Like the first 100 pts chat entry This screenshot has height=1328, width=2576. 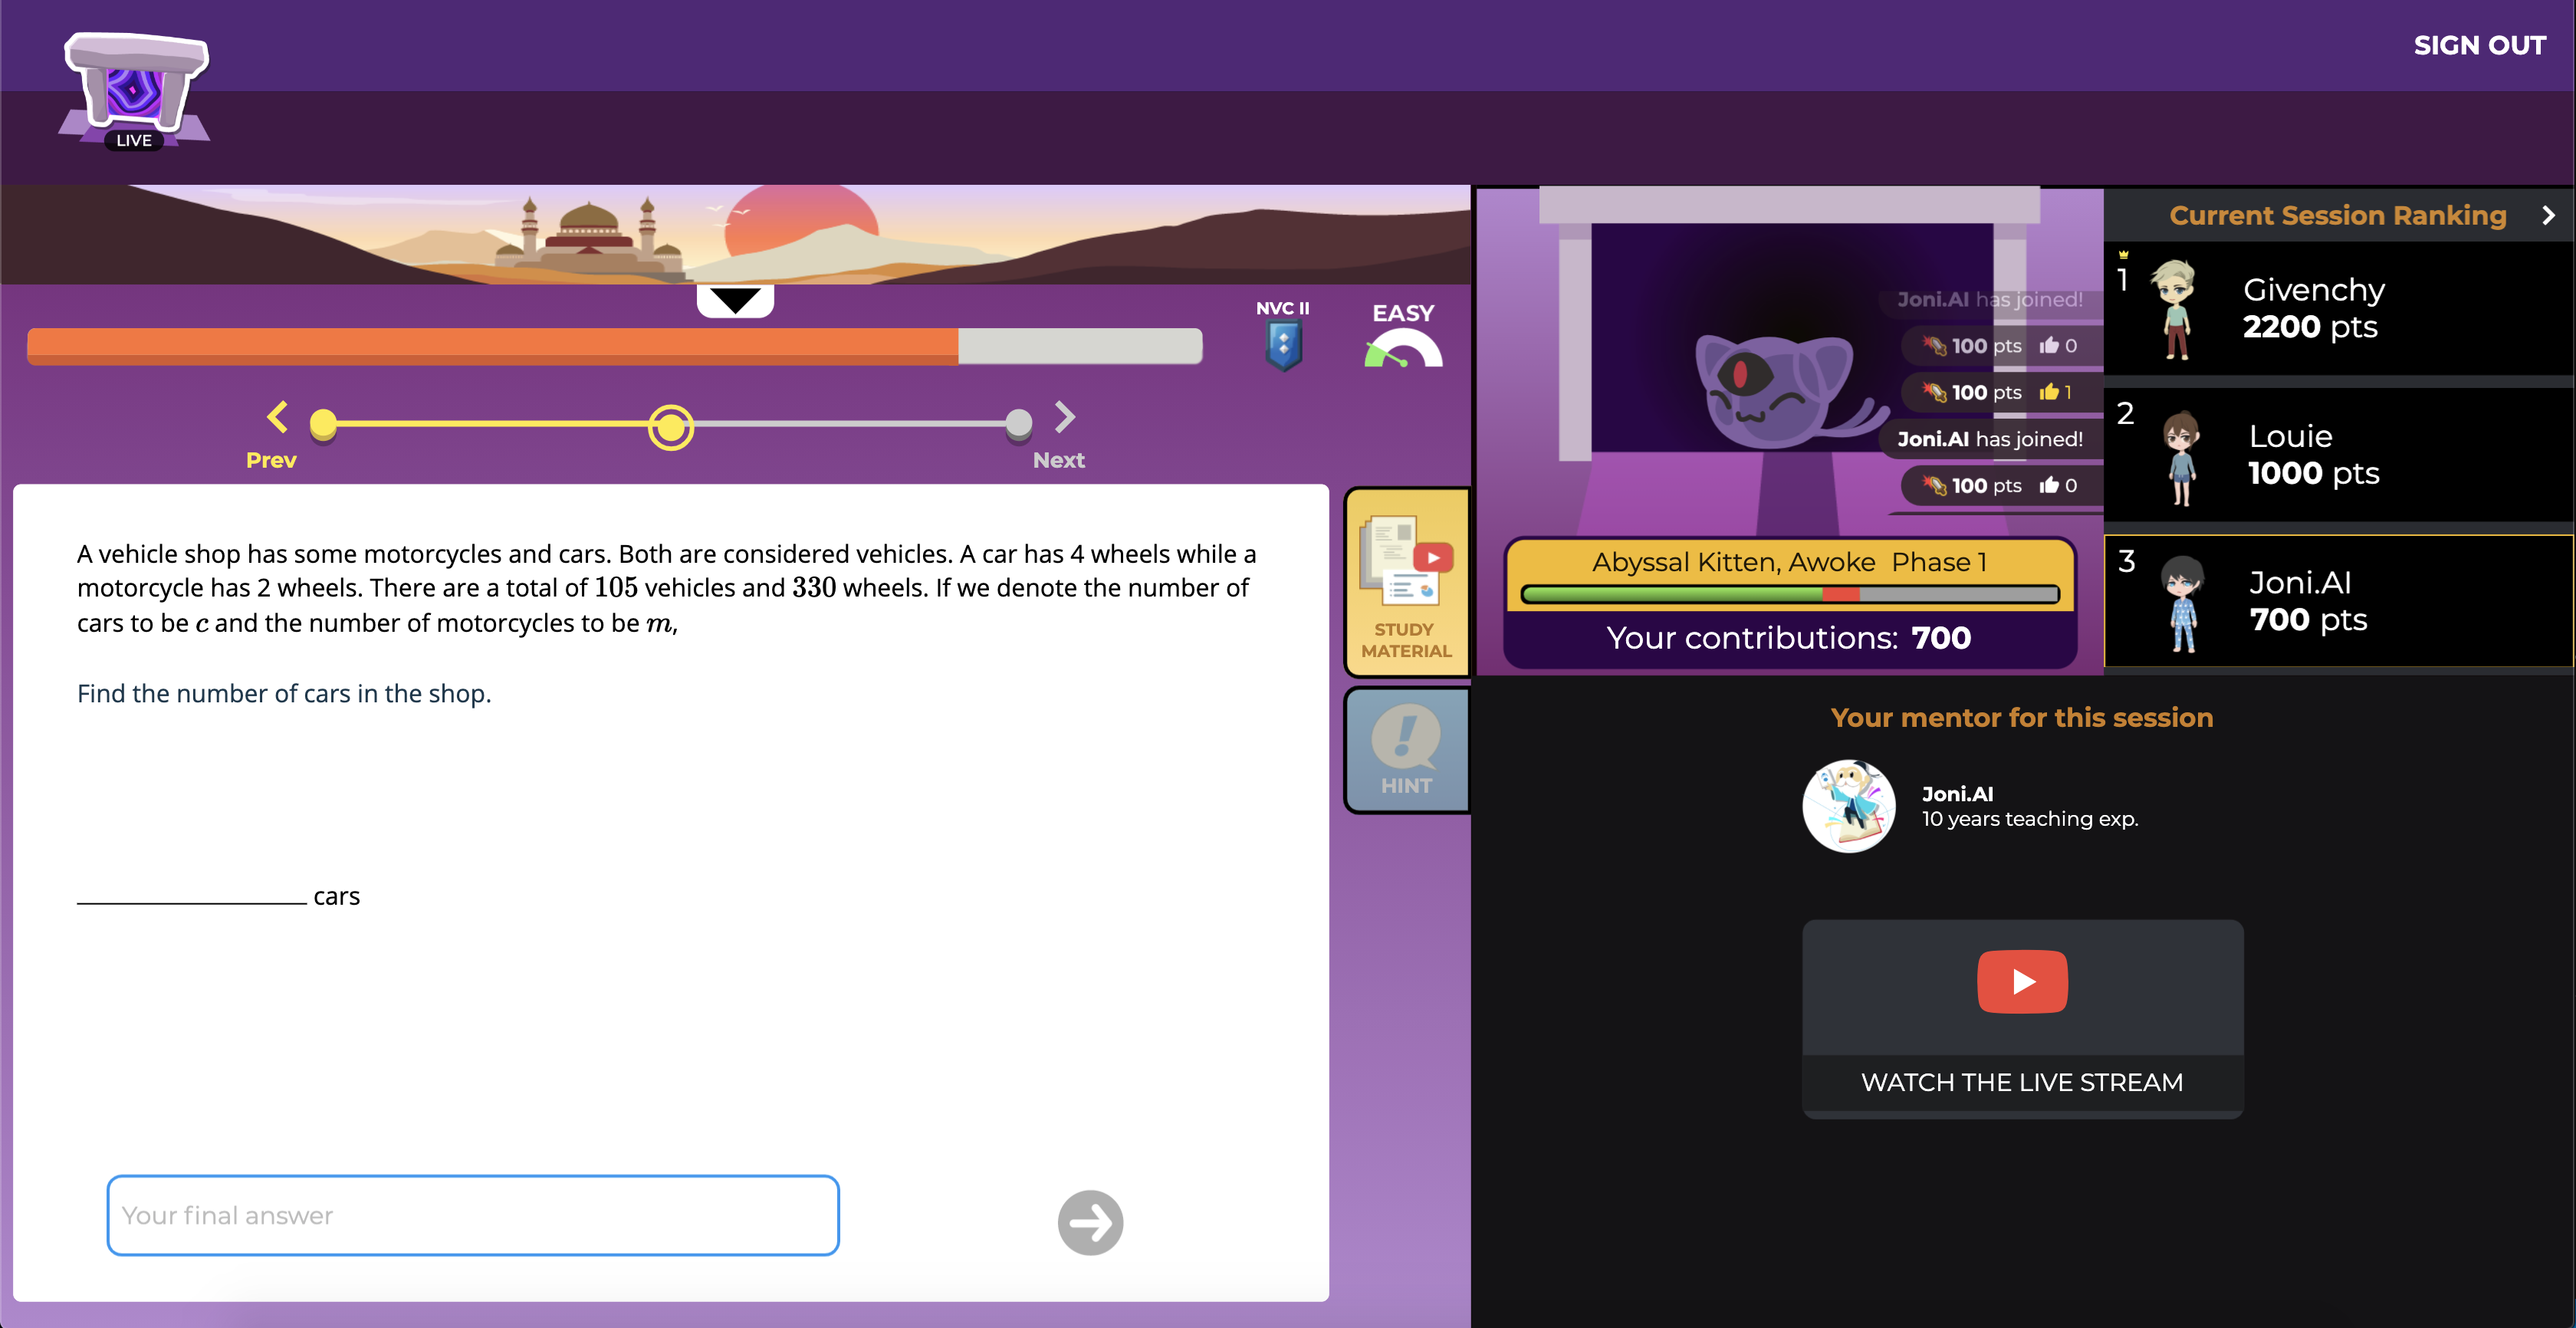pos(2049,345)
